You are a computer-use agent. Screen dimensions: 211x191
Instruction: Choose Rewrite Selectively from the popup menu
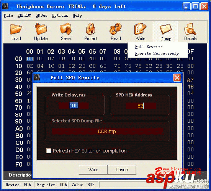pyautogui.click(x=157, y=53)
